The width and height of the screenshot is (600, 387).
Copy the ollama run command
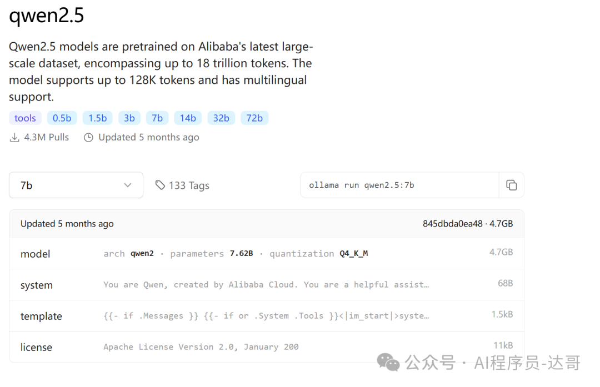(x=511, y=185)
